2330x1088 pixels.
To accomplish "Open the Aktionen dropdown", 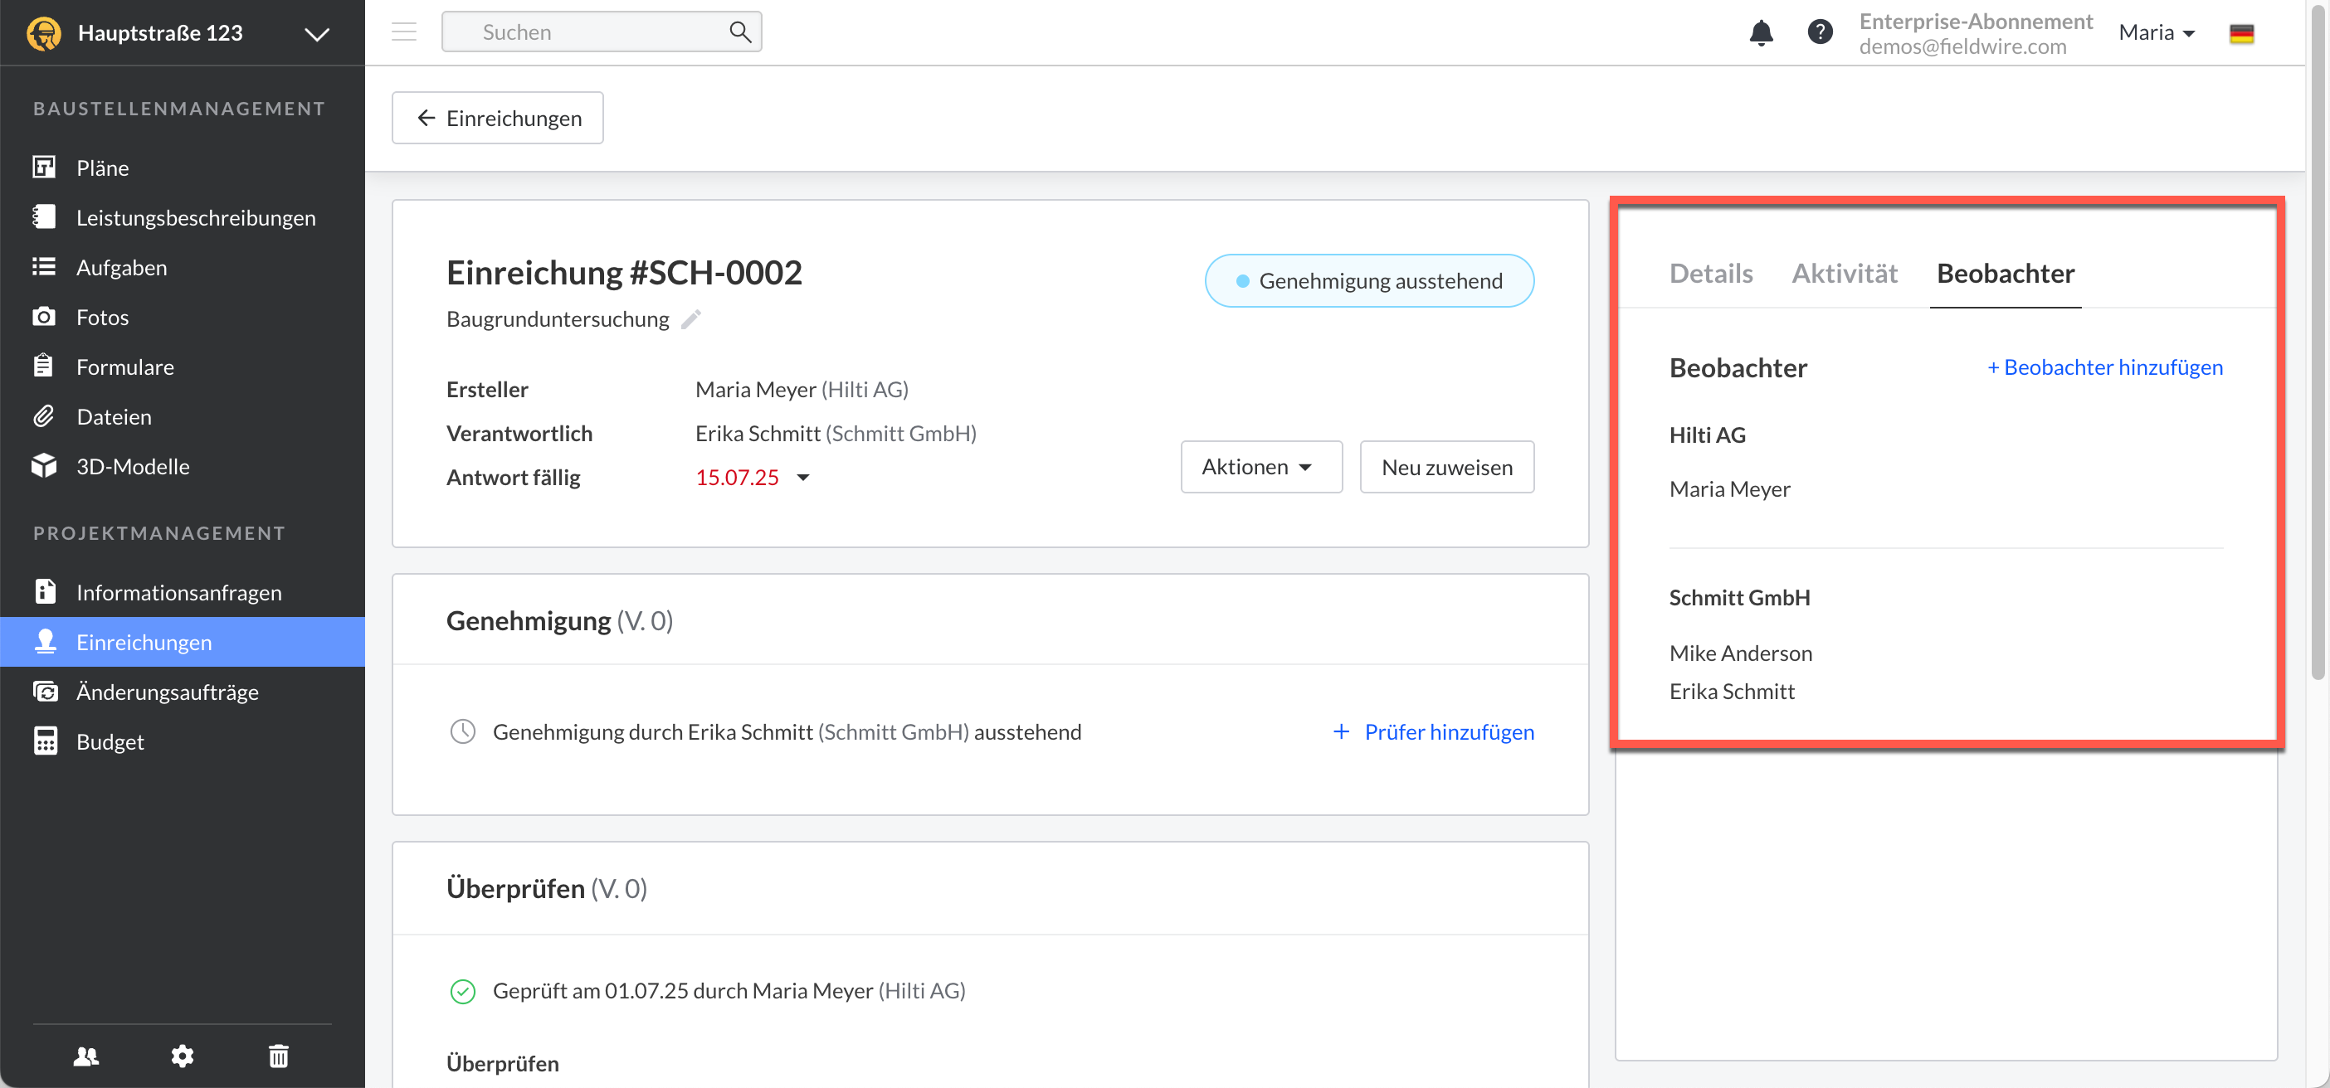I will pyautogui.click(x=1260, y=467).
